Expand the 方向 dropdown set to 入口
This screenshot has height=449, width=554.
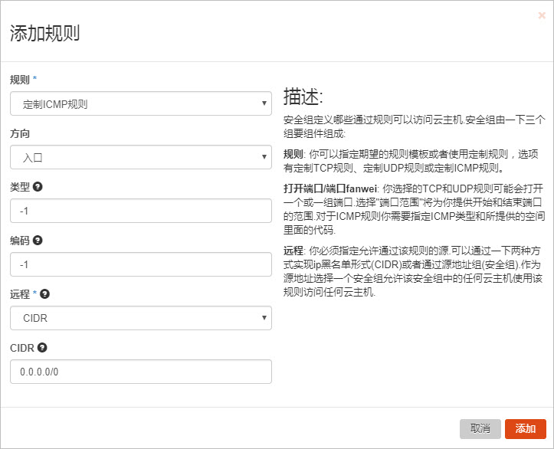(141, 157)
